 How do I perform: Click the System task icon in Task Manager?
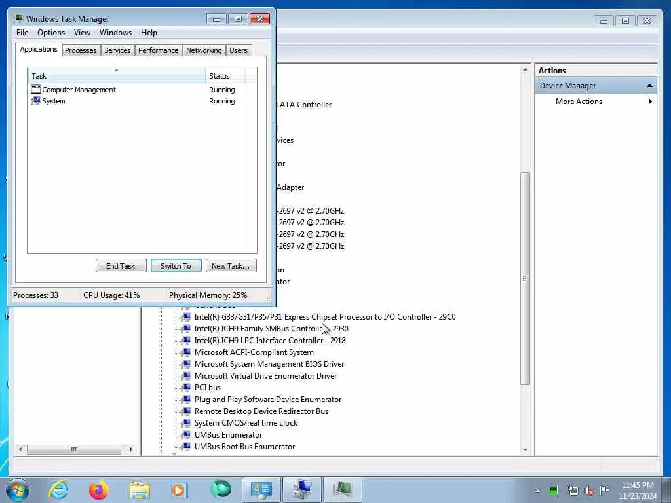click(36, 100)
